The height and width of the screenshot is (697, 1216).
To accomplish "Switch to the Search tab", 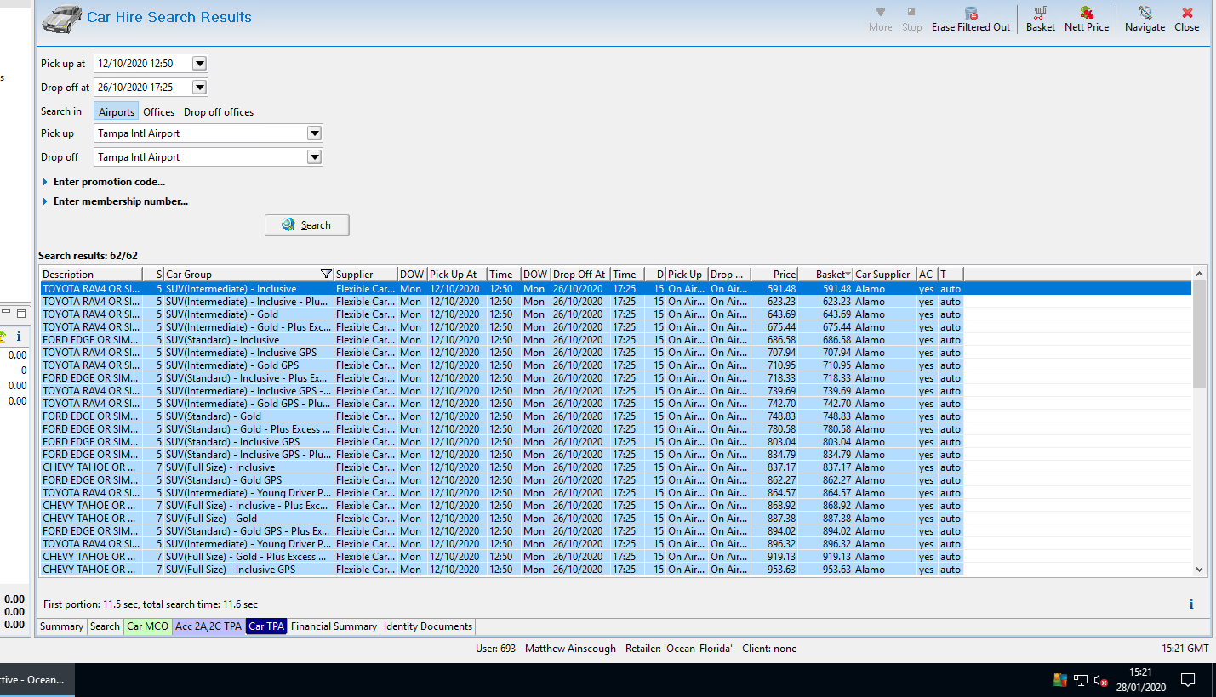I will pyautogui.click(x=105, y=626).
